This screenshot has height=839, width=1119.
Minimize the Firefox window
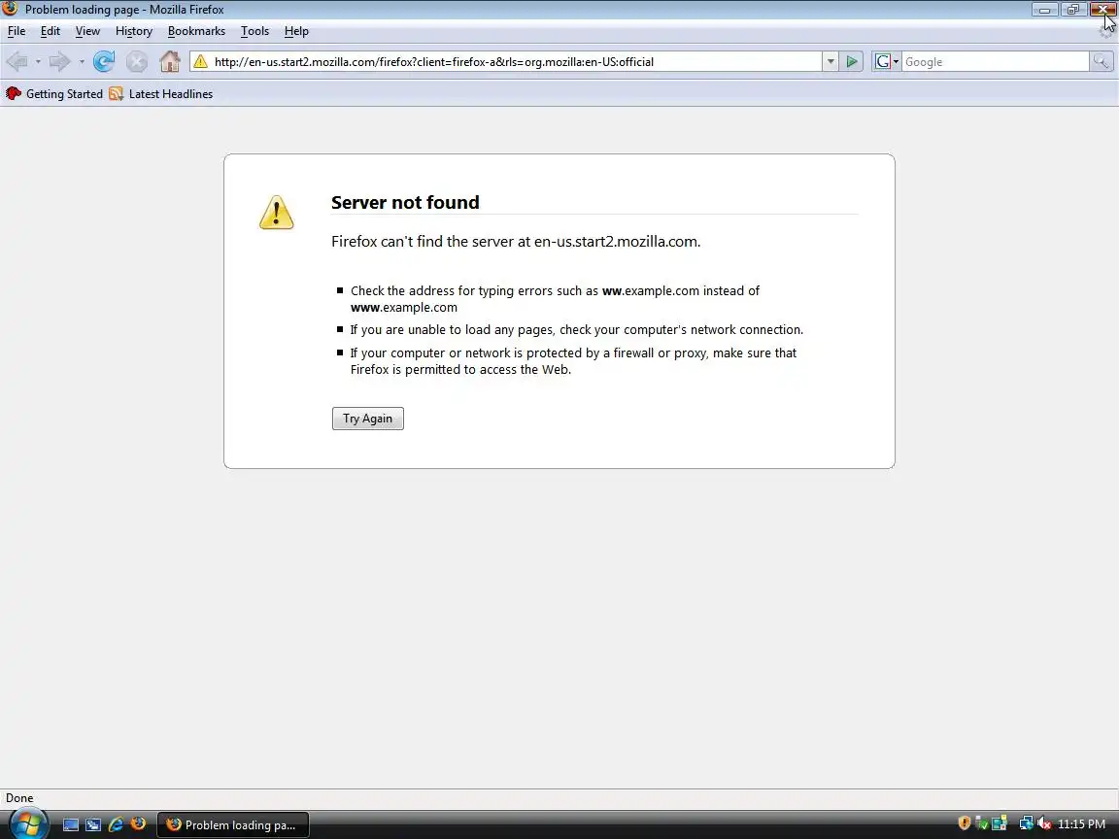click(x=1045, y=10)
